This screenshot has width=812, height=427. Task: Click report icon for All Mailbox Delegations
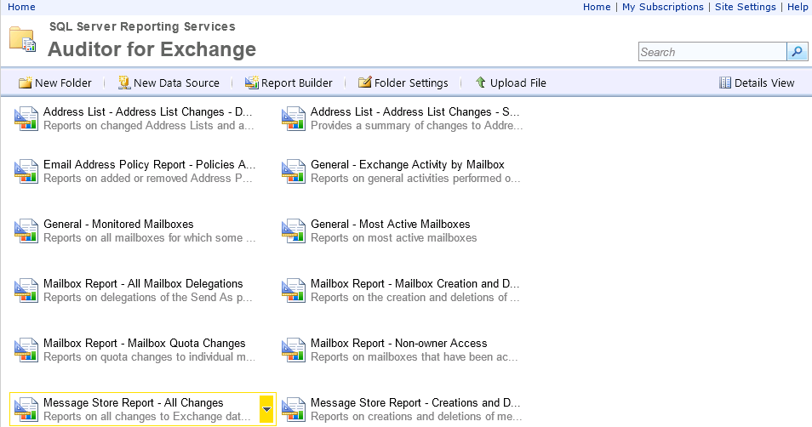click(x=26, y=290)
